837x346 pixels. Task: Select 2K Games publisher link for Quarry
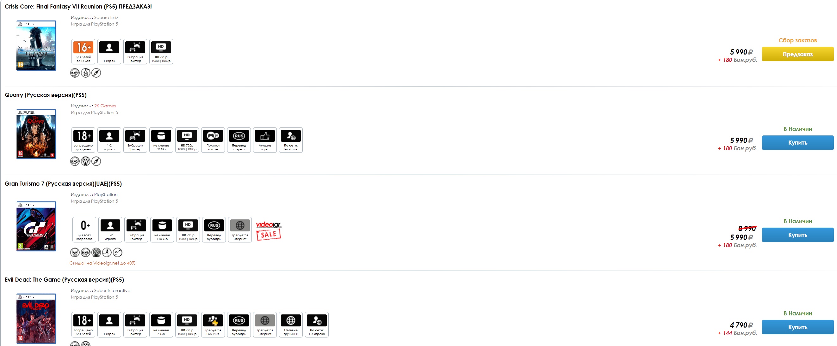pos(105,105)
